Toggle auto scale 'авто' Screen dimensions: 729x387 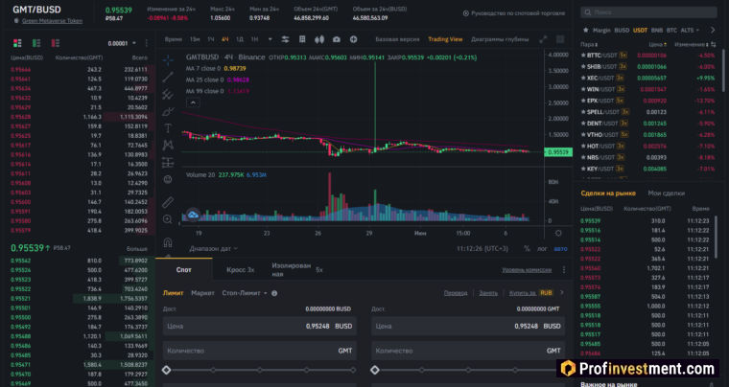560,249
